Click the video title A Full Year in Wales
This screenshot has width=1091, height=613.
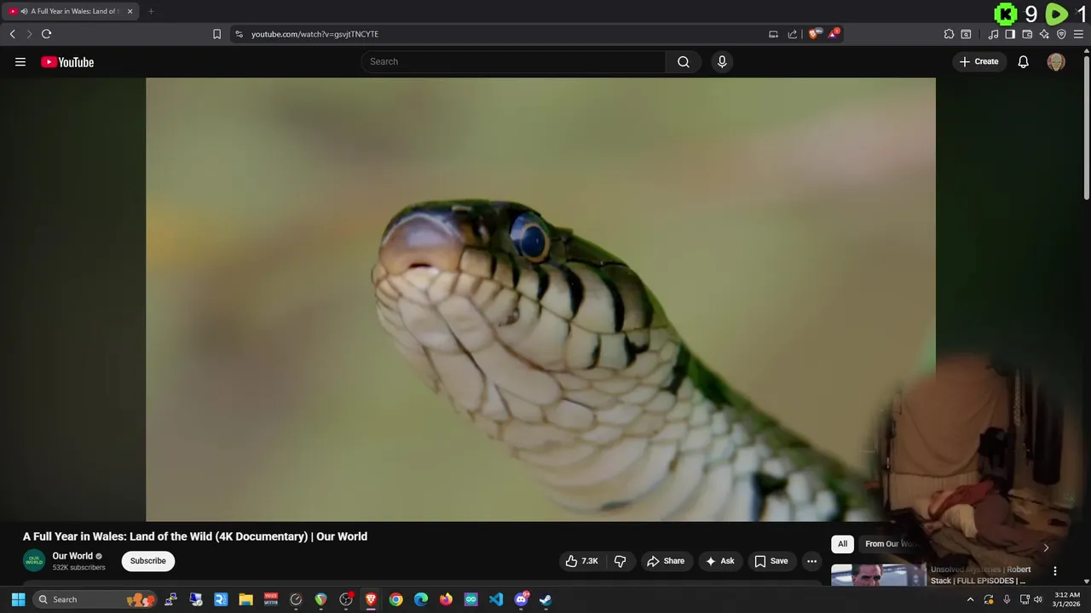[195, 536]
